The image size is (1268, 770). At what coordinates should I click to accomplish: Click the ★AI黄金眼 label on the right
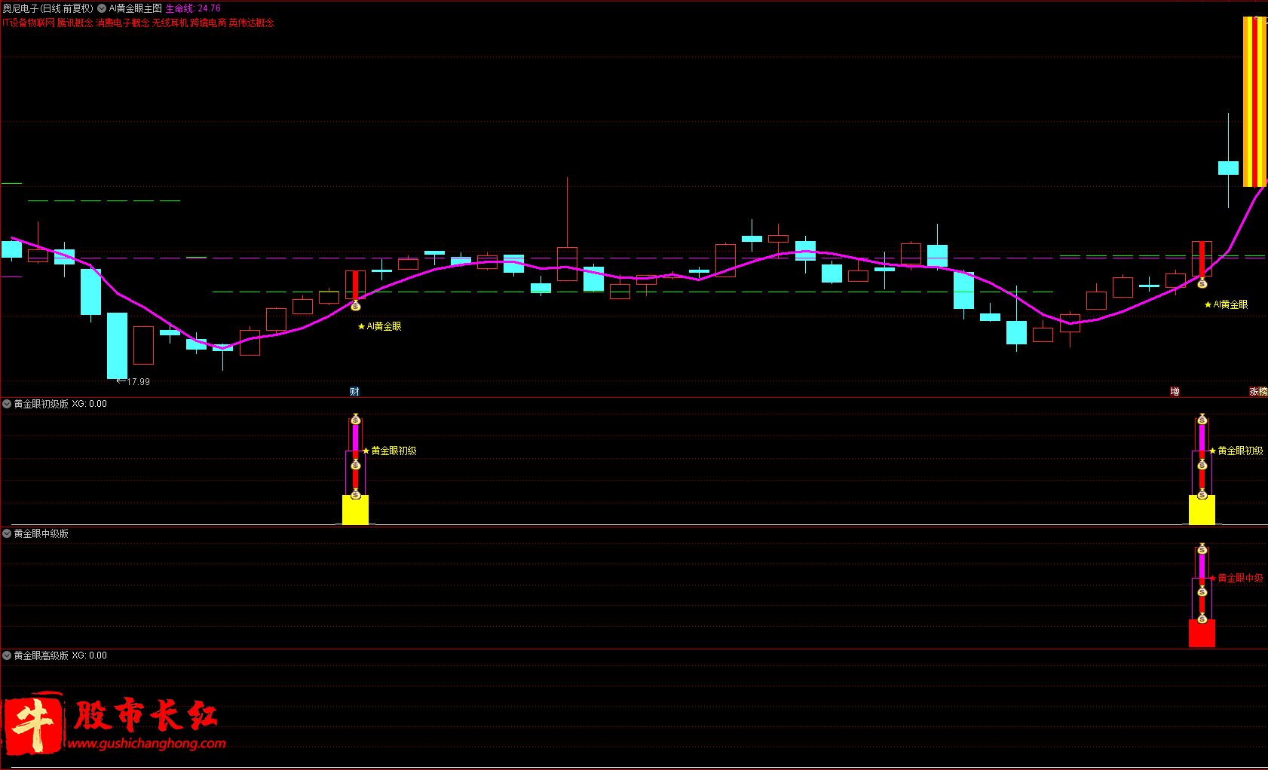click(x=1226, y=304)
